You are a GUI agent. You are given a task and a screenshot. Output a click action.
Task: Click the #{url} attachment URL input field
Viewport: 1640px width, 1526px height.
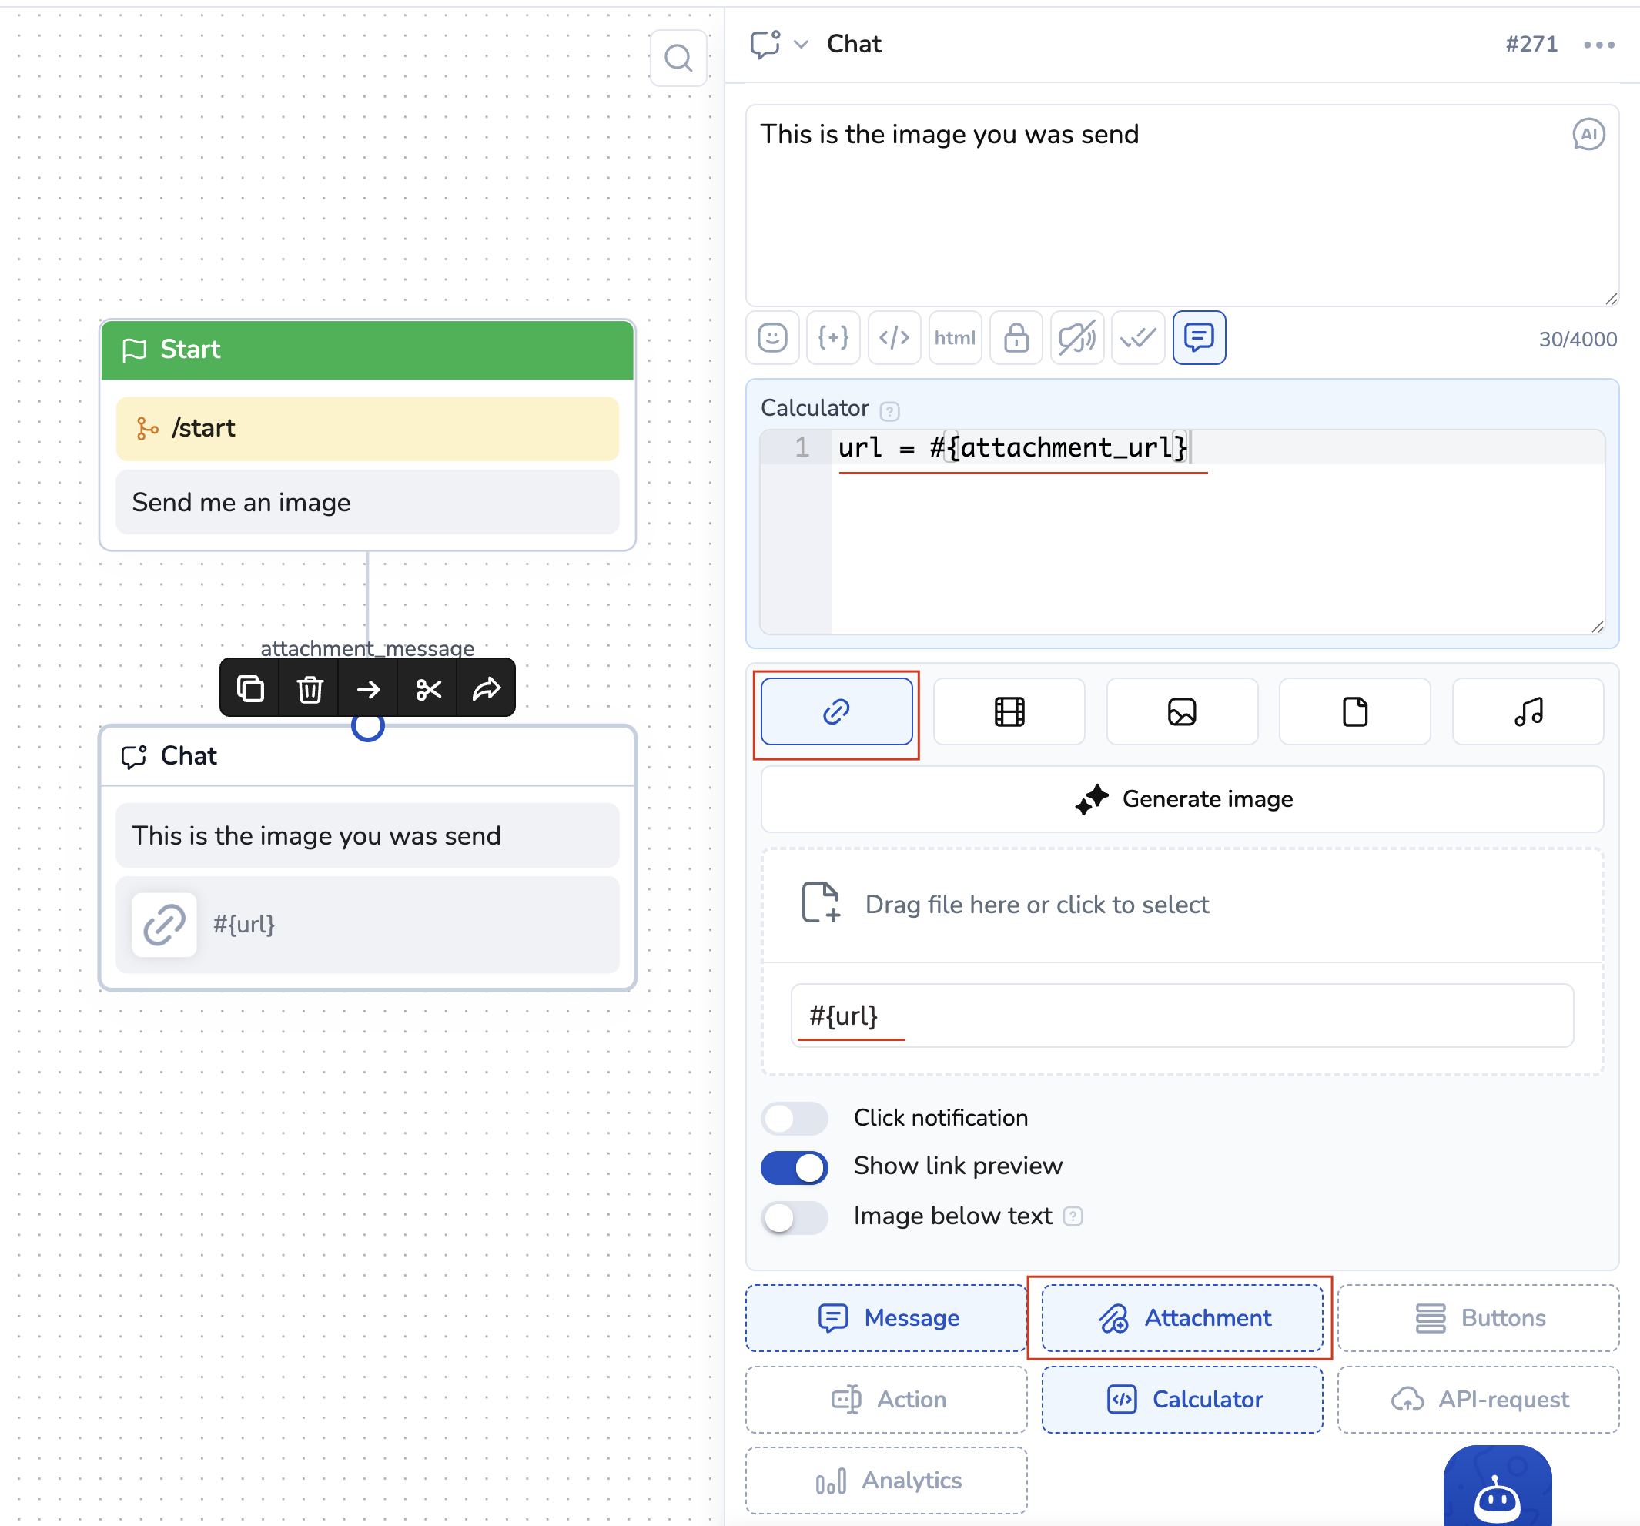1181,1015
